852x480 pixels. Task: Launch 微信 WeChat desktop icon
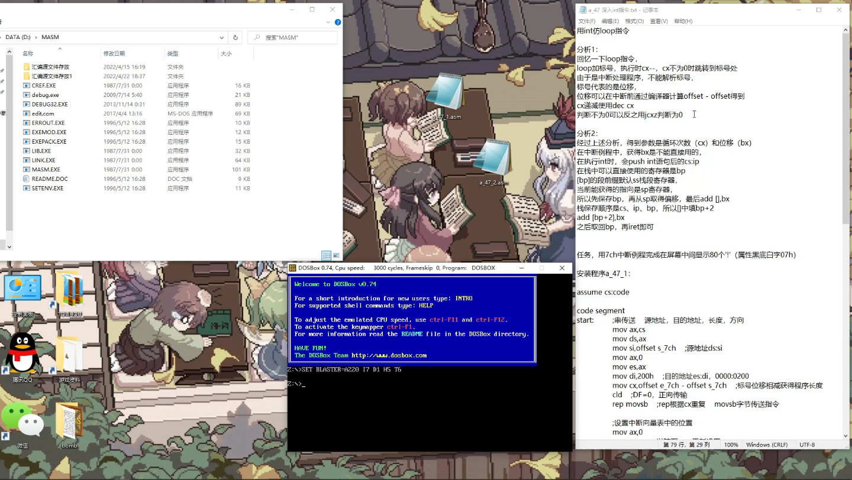22,424
